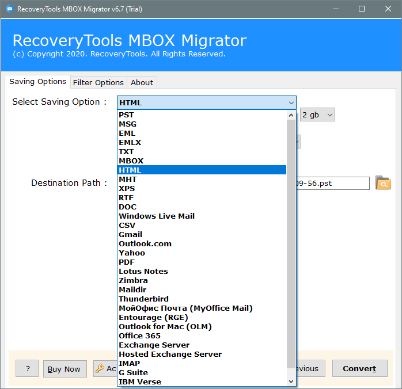Pick Outlook for Mac (OLM)

click(x=202, y=327)
